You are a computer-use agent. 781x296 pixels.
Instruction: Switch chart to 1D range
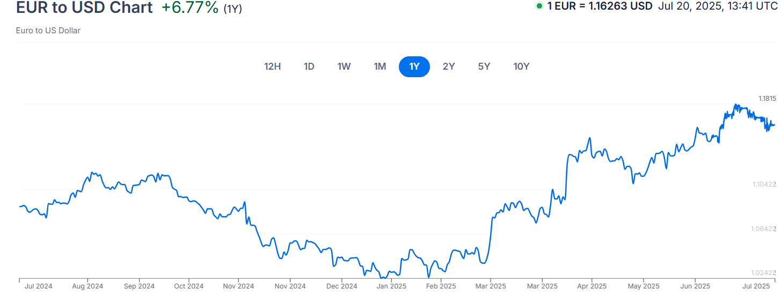tap(309, 66)
